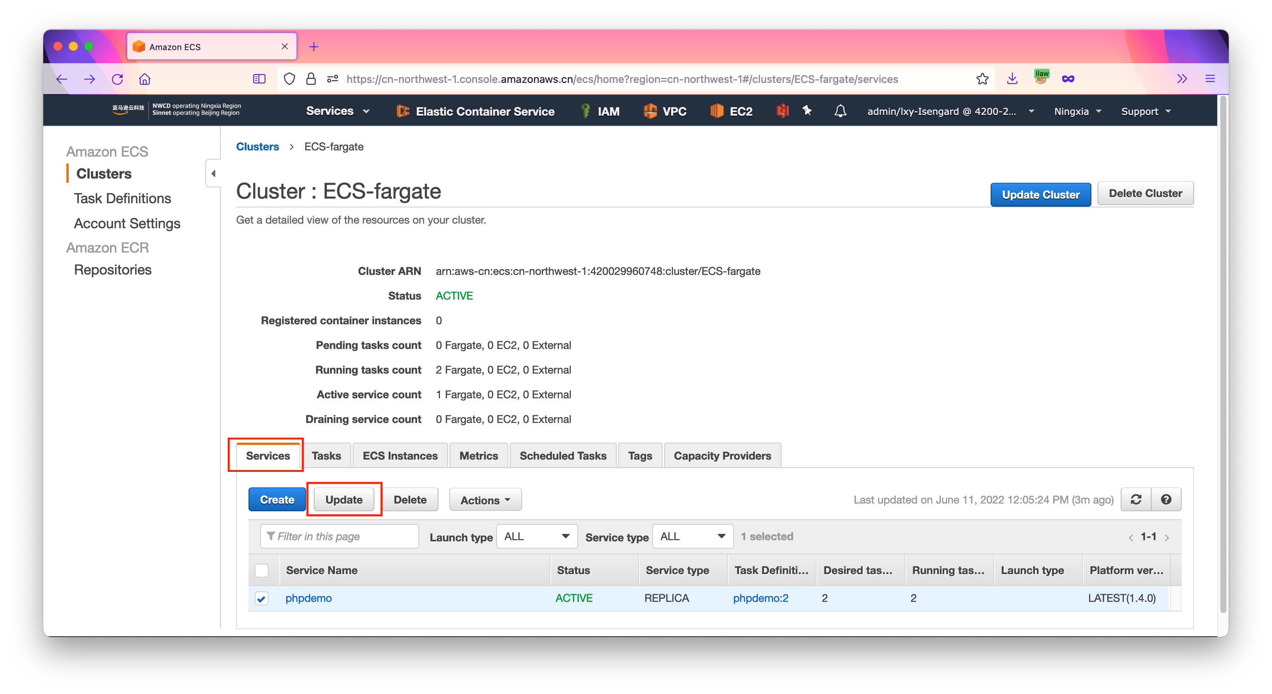1272x694 pixels.
Task: Open a new tab with the plus icon
Action: tap(313, 47)
